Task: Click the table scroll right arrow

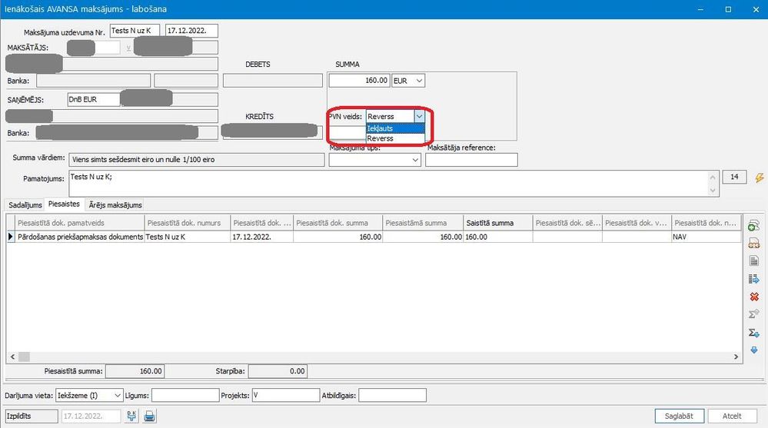Action: tap(736, 357)
